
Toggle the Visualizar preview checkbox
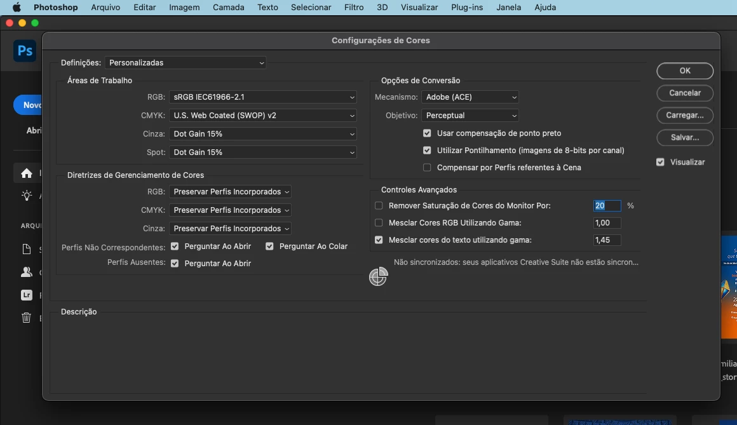point(660,162)
